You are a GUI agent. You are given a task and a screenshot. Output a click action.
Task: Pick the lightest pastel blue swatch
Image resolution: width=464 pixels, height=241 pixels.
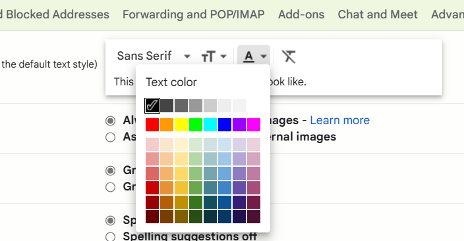[x=225, y=144]
